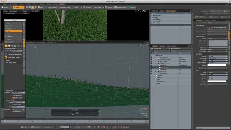The height and width of the screenshot is (130, 231).
Task: Click the Tip Falloff slider in viewport HUD
Action: pos(75,113)
